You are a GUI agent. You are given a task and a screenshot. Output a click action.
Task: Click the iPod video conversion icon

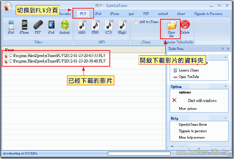[x=11, y=26]
